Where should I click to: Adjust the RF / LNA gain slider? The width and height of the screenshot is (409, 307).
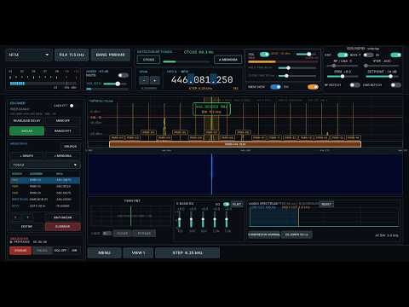point(343,66)
